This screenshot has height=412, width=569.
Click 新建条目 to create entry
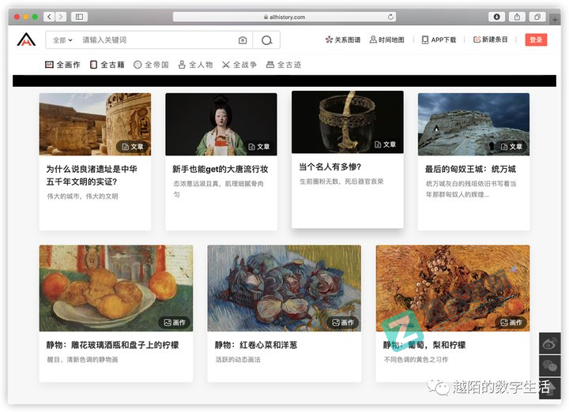[x=492, y=39]
